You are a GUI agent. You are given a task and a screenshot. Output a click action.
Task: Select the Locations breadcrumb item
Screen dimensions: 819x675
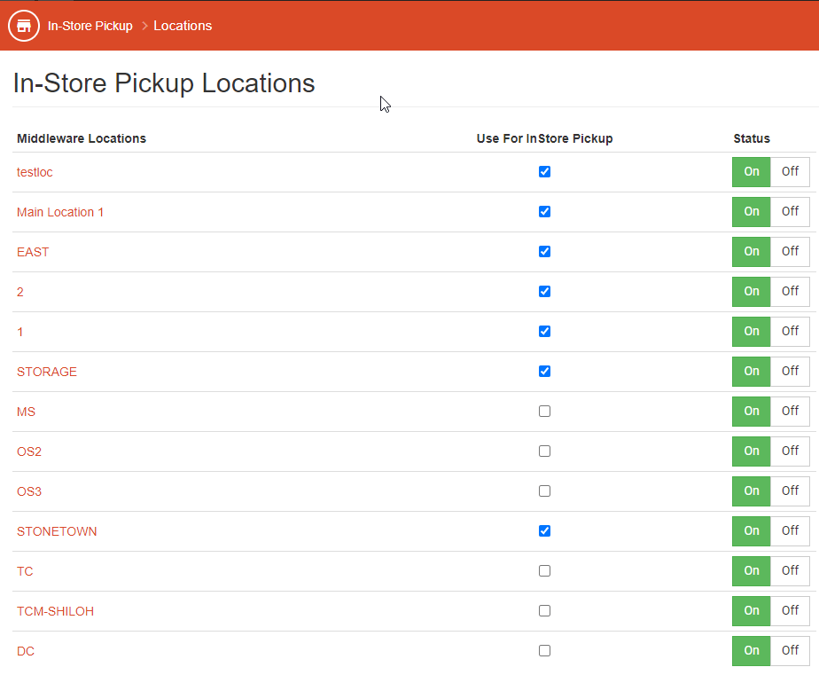tap(183, 26)
